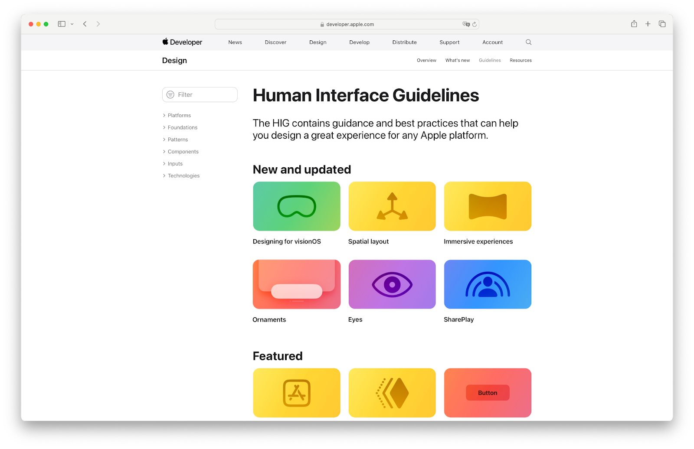This screenshot has width=694, height=449.
Task: Switch to the Overview tab
Action: [426, 60]
